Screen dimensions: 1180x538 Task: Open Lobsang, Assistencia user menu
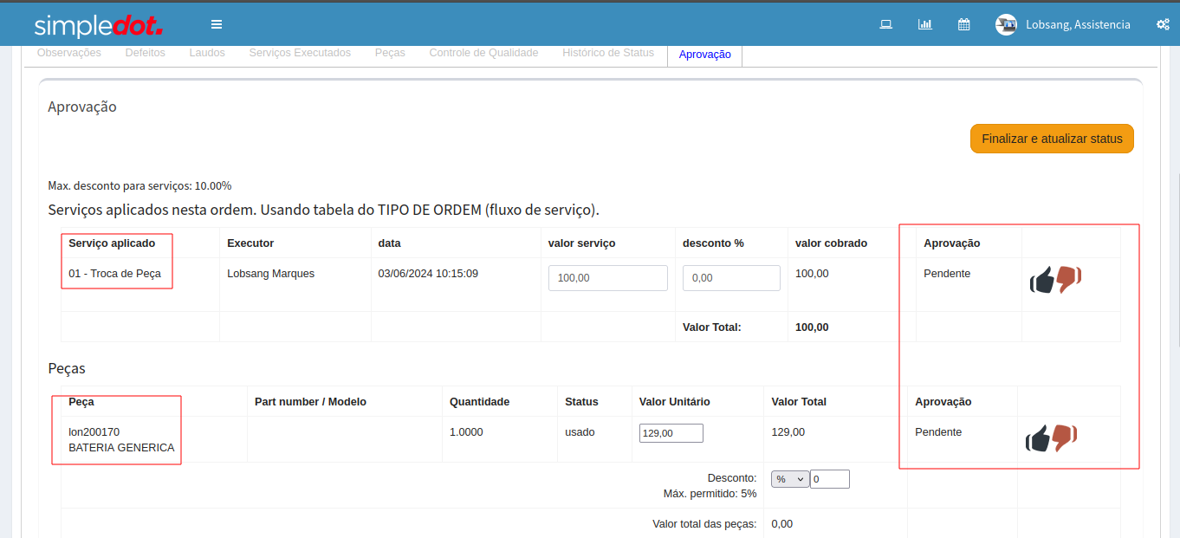coord(1078,24)
